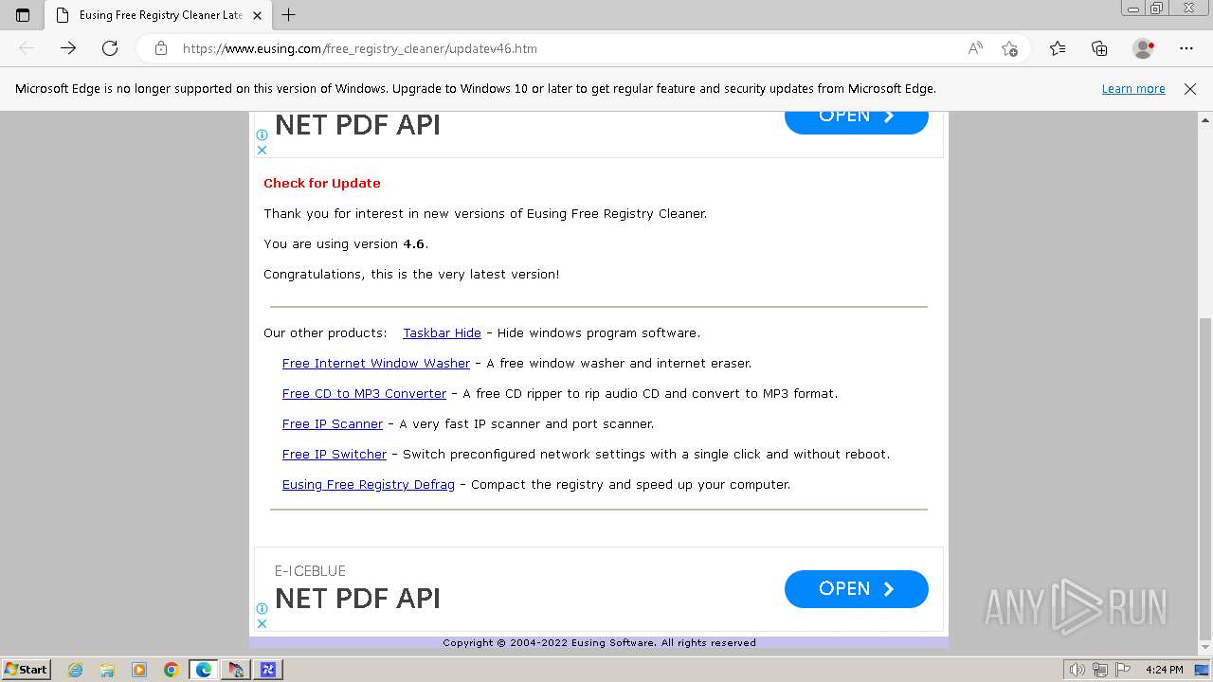Image resolution: width=1213 pixels, height=682 pixels.
Task: Click OPEN on the top NET PDF API ad
Action: tap(857, 119)
